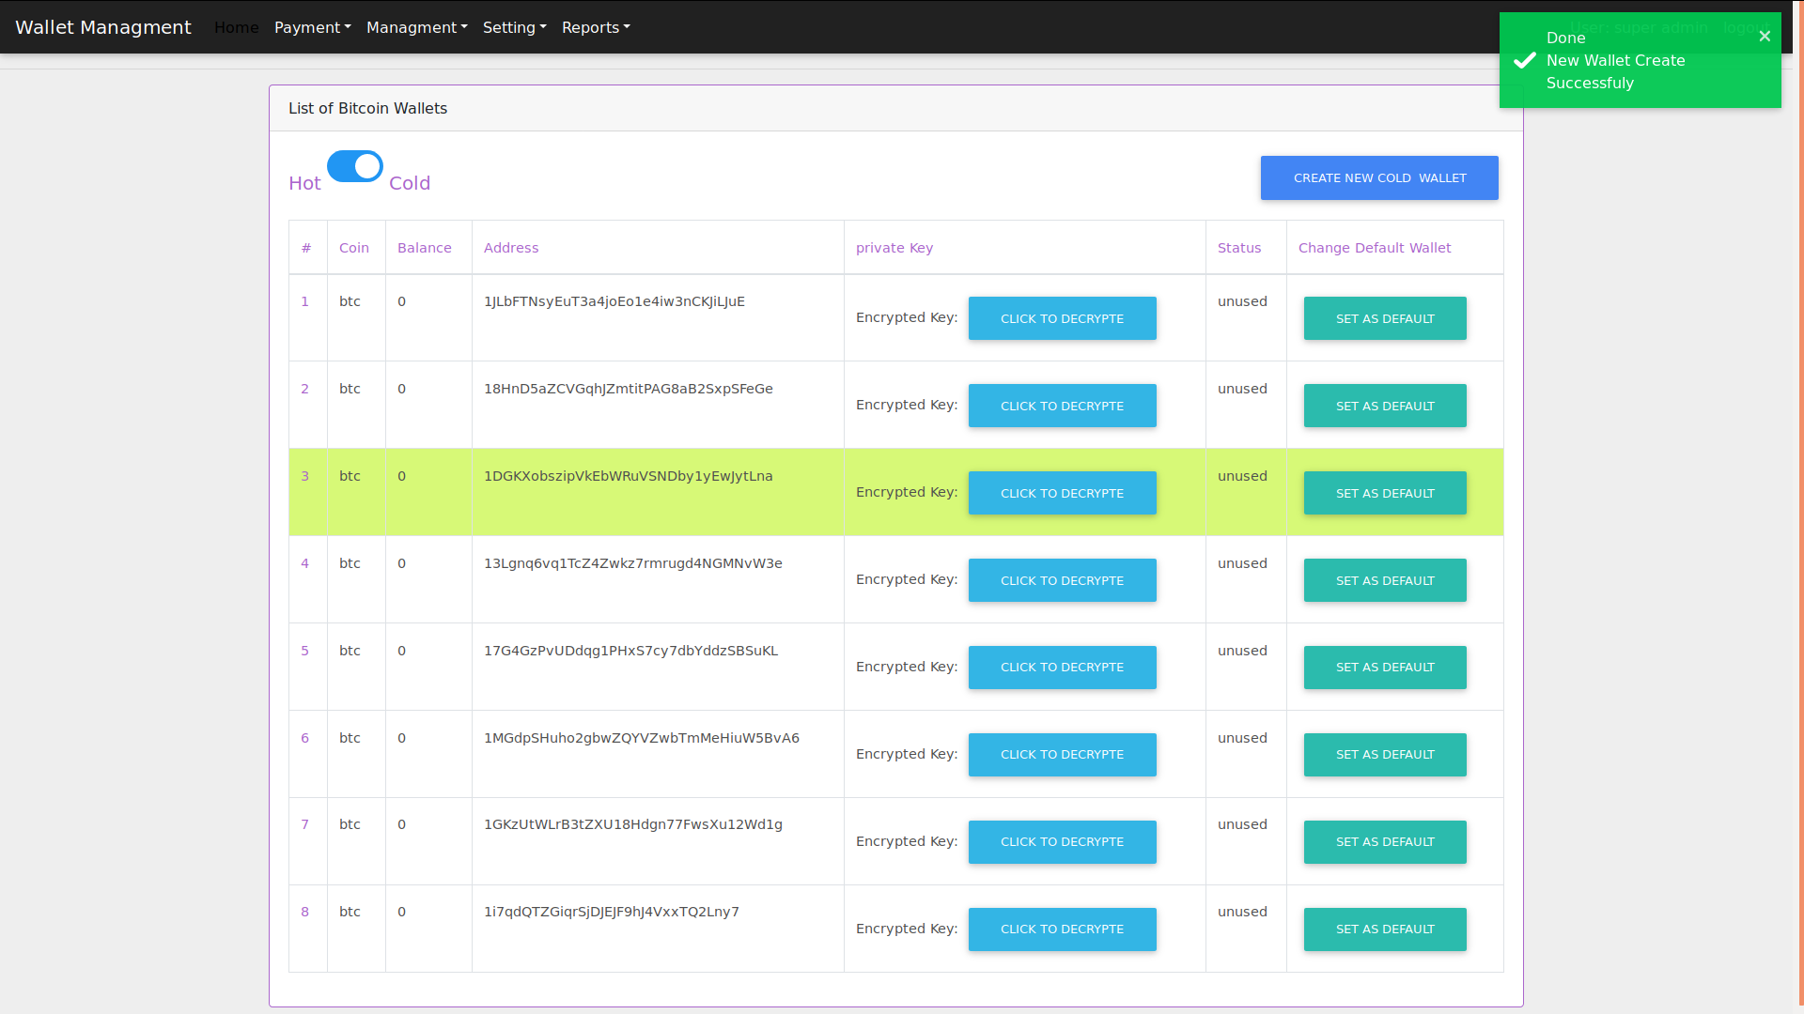Click the Wallet Managment brand link
Image resolution: width=1804 pixels, height=1014 pixels.
click(x=103, y=27)
